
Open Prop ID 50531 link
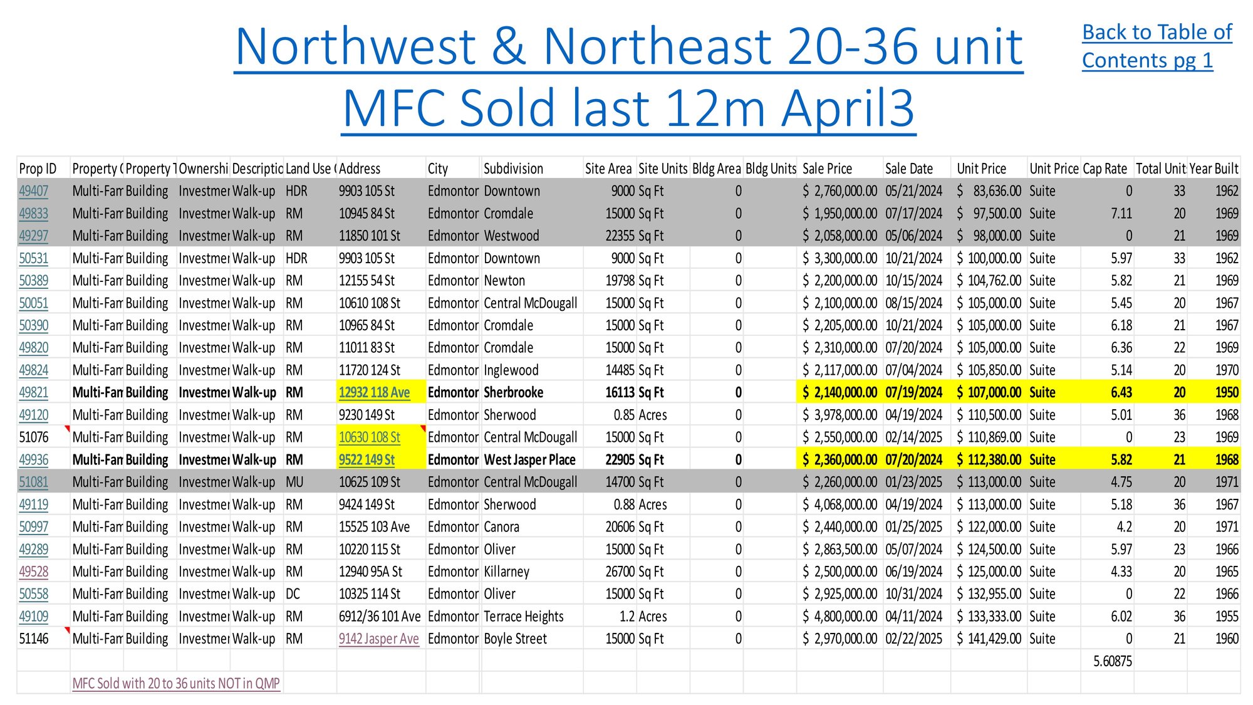(x=34, y=258)
